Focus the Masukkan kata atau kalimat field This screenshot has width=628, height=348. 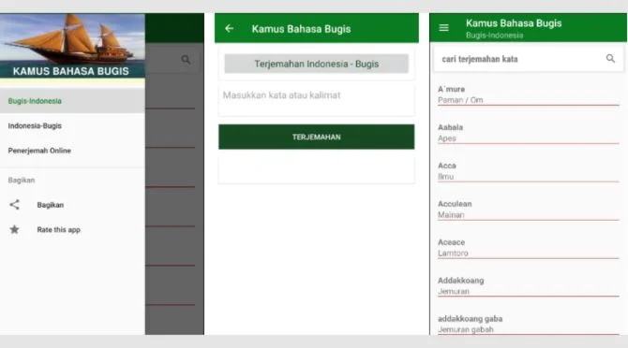317,99
